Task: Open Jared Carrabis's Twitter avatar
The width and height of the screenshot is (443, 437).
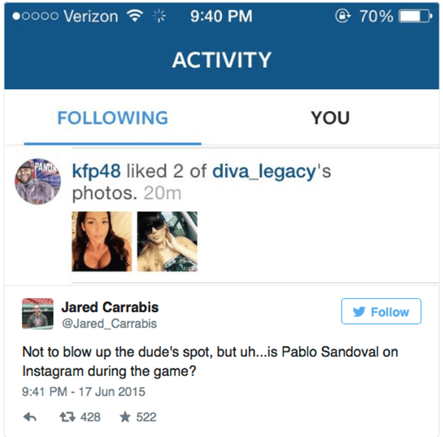Action: click(38, 313)
